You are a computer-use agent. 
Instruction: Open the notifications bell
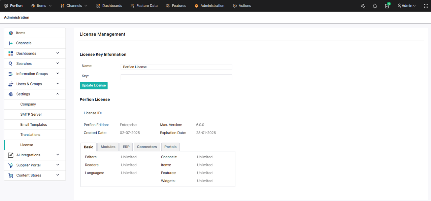375,6
